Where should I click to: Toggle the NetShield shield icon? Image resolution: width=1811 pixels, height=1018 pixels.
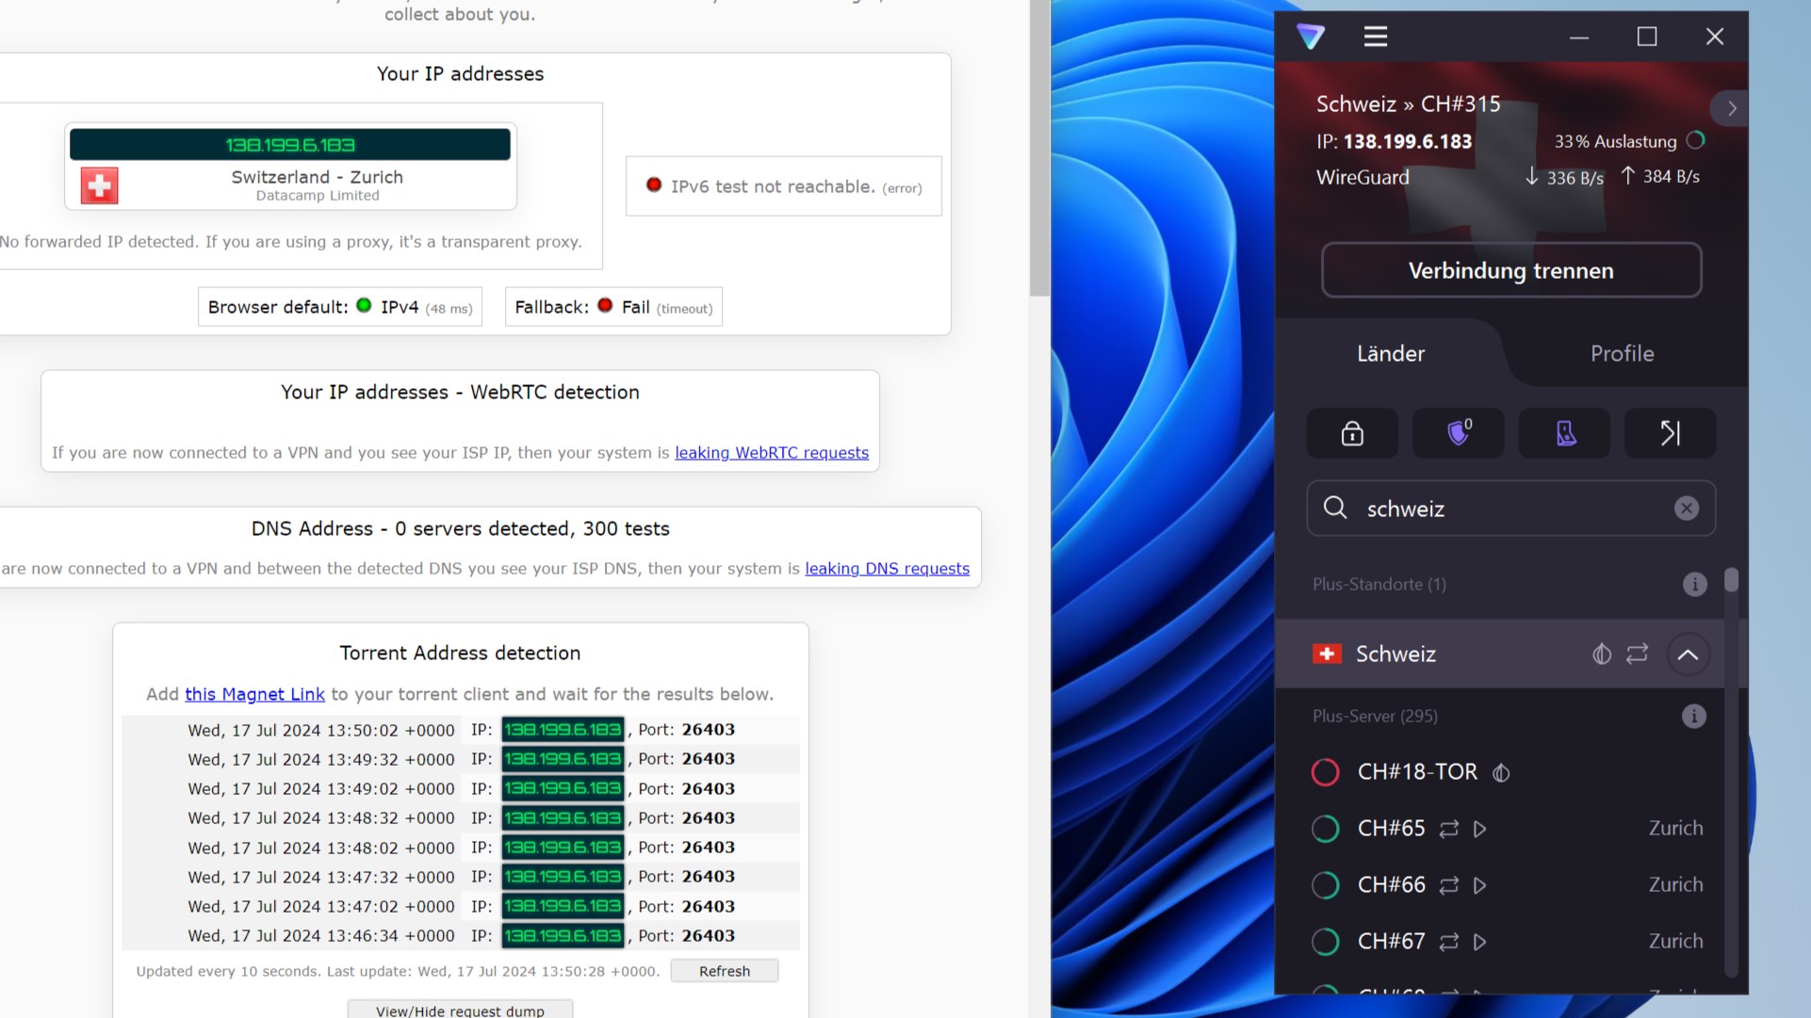[x=1459, y=433]
